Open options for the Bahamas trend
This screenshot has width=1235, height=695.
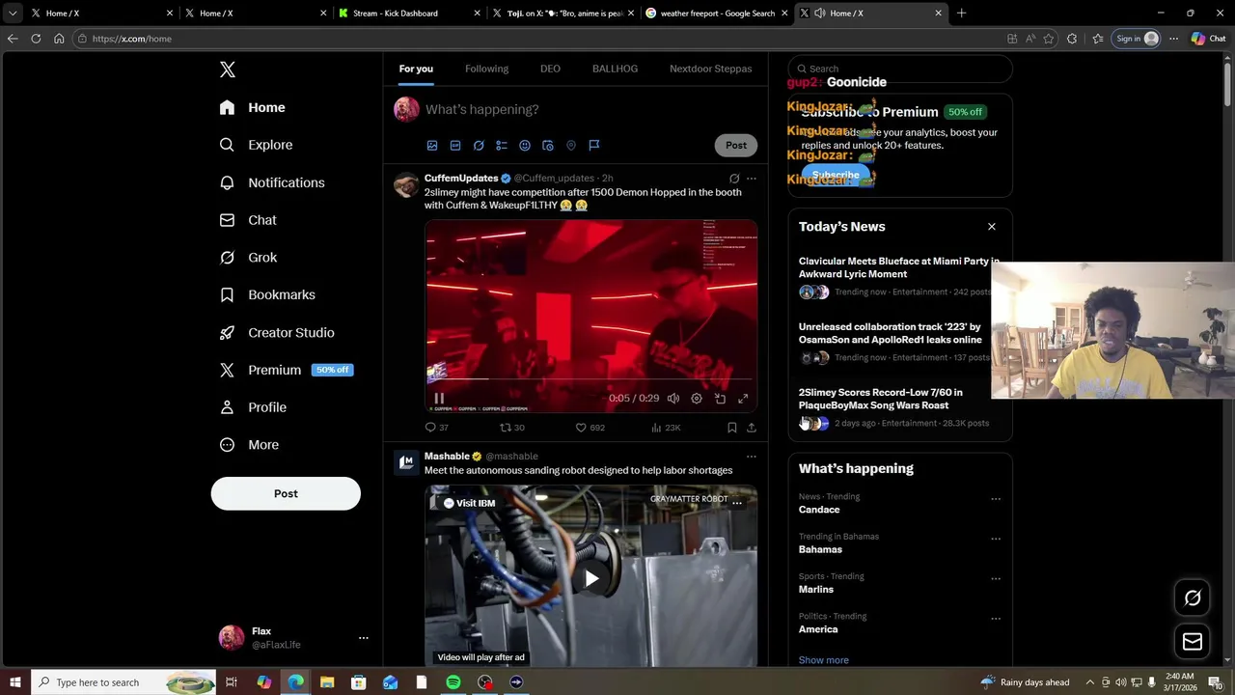(x=996, y=539)
